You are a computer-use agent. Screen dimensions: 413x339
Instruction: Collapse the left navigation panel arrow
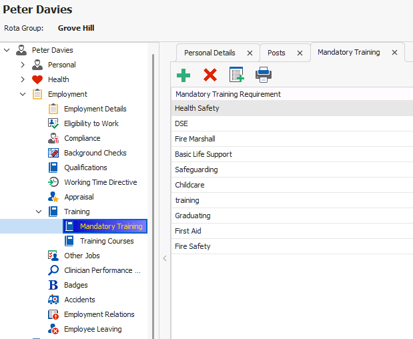click(x=165, y=258)
